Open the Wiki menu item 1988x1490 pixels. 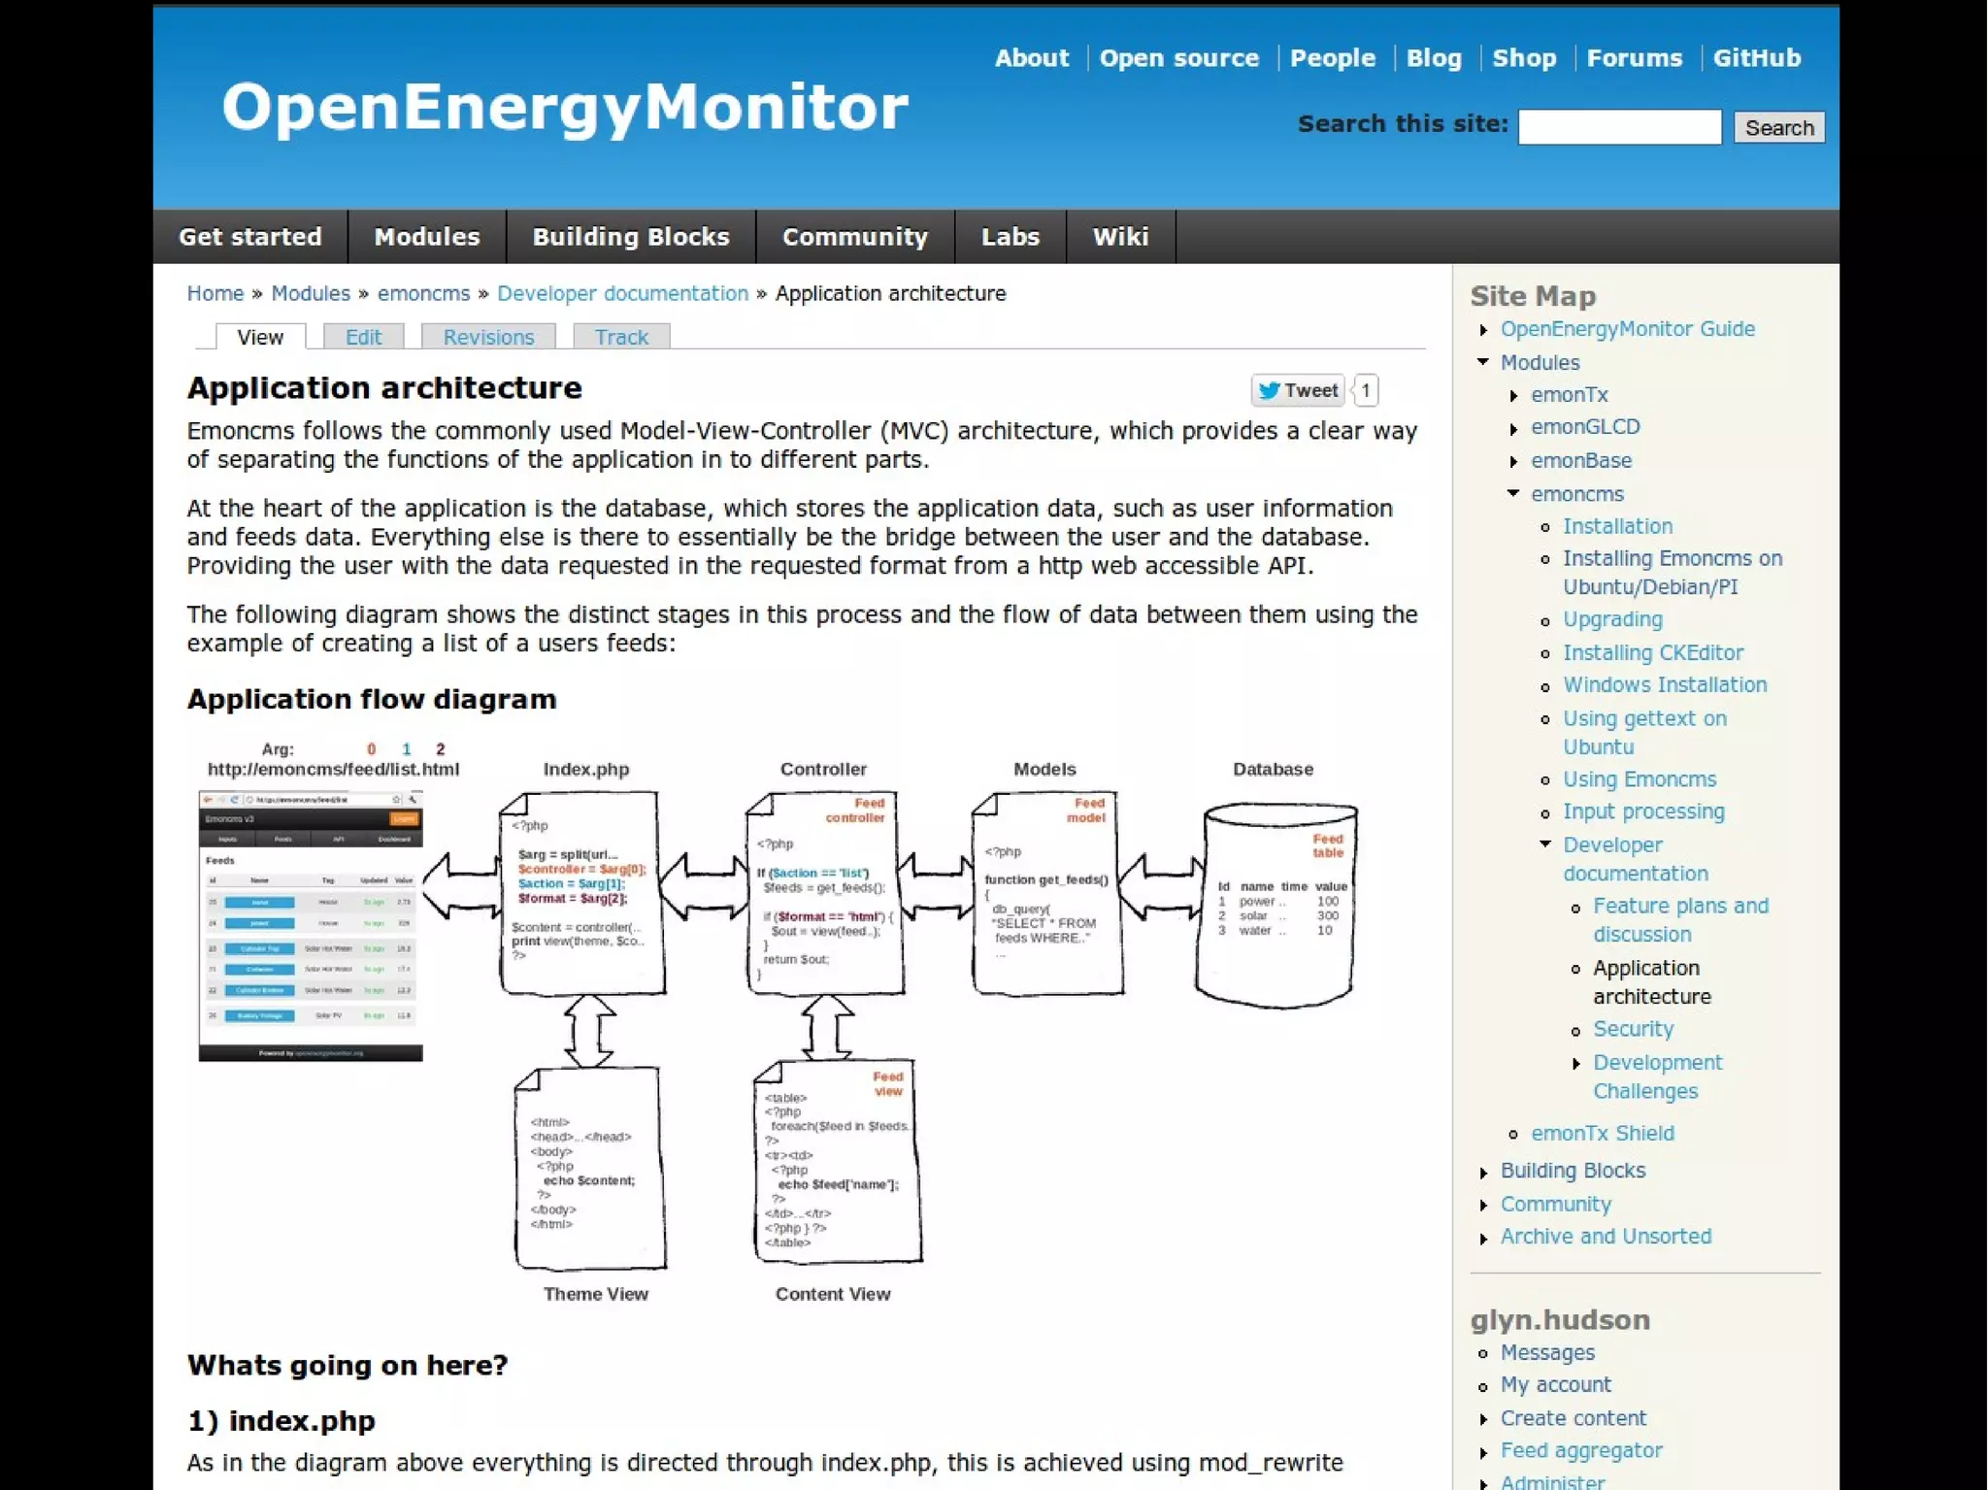pos(1120,237)
